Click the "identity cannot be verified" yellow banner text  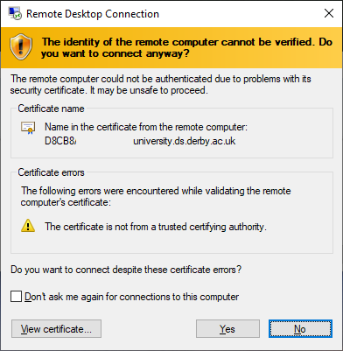point(186,47)
